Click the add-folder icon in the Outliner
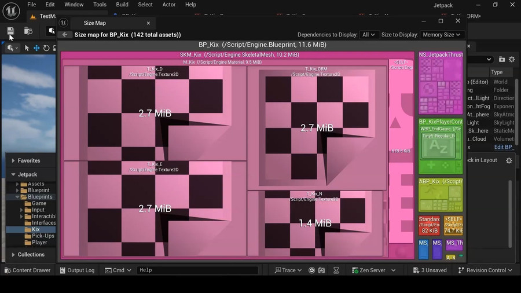 (502, 59)
